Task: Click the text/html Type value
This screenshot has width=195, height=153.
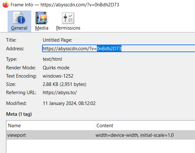Action: [x=52, y=59]
